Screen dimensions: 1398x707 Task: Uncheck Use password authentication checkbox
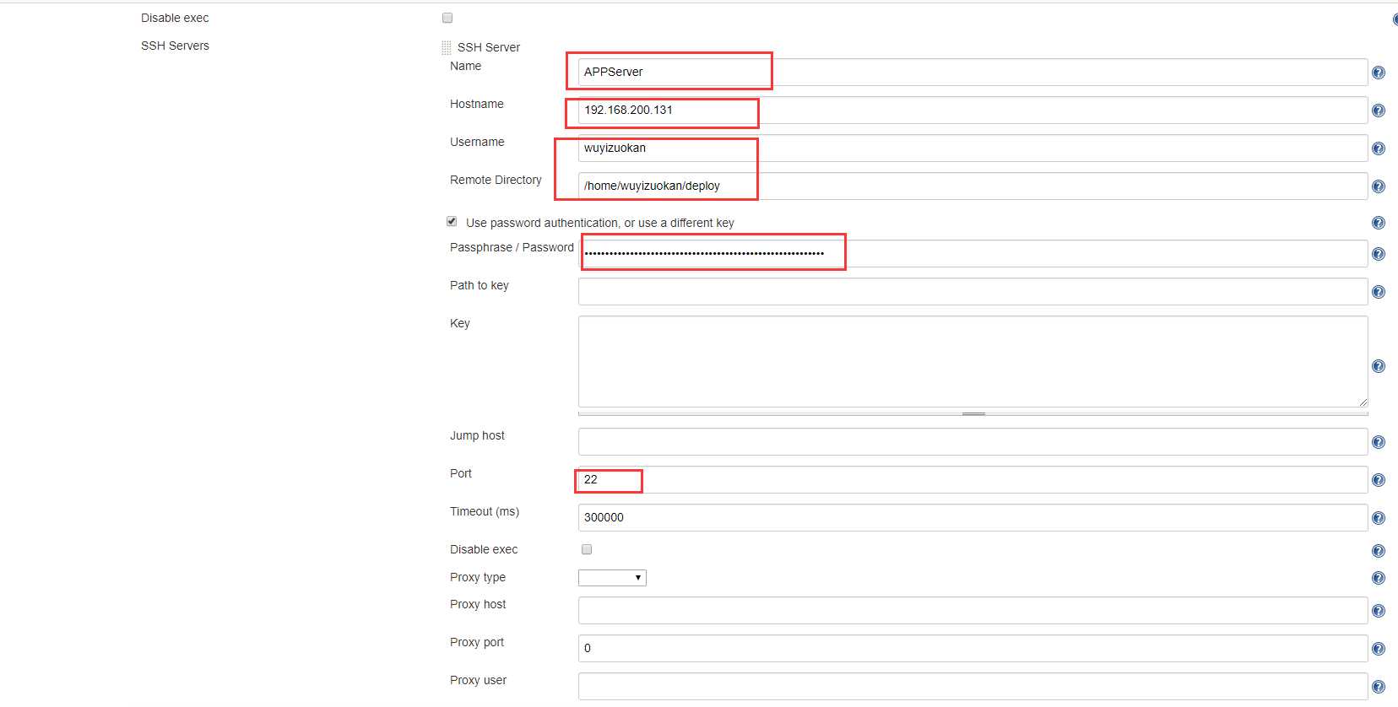click(x=452, y=222)
